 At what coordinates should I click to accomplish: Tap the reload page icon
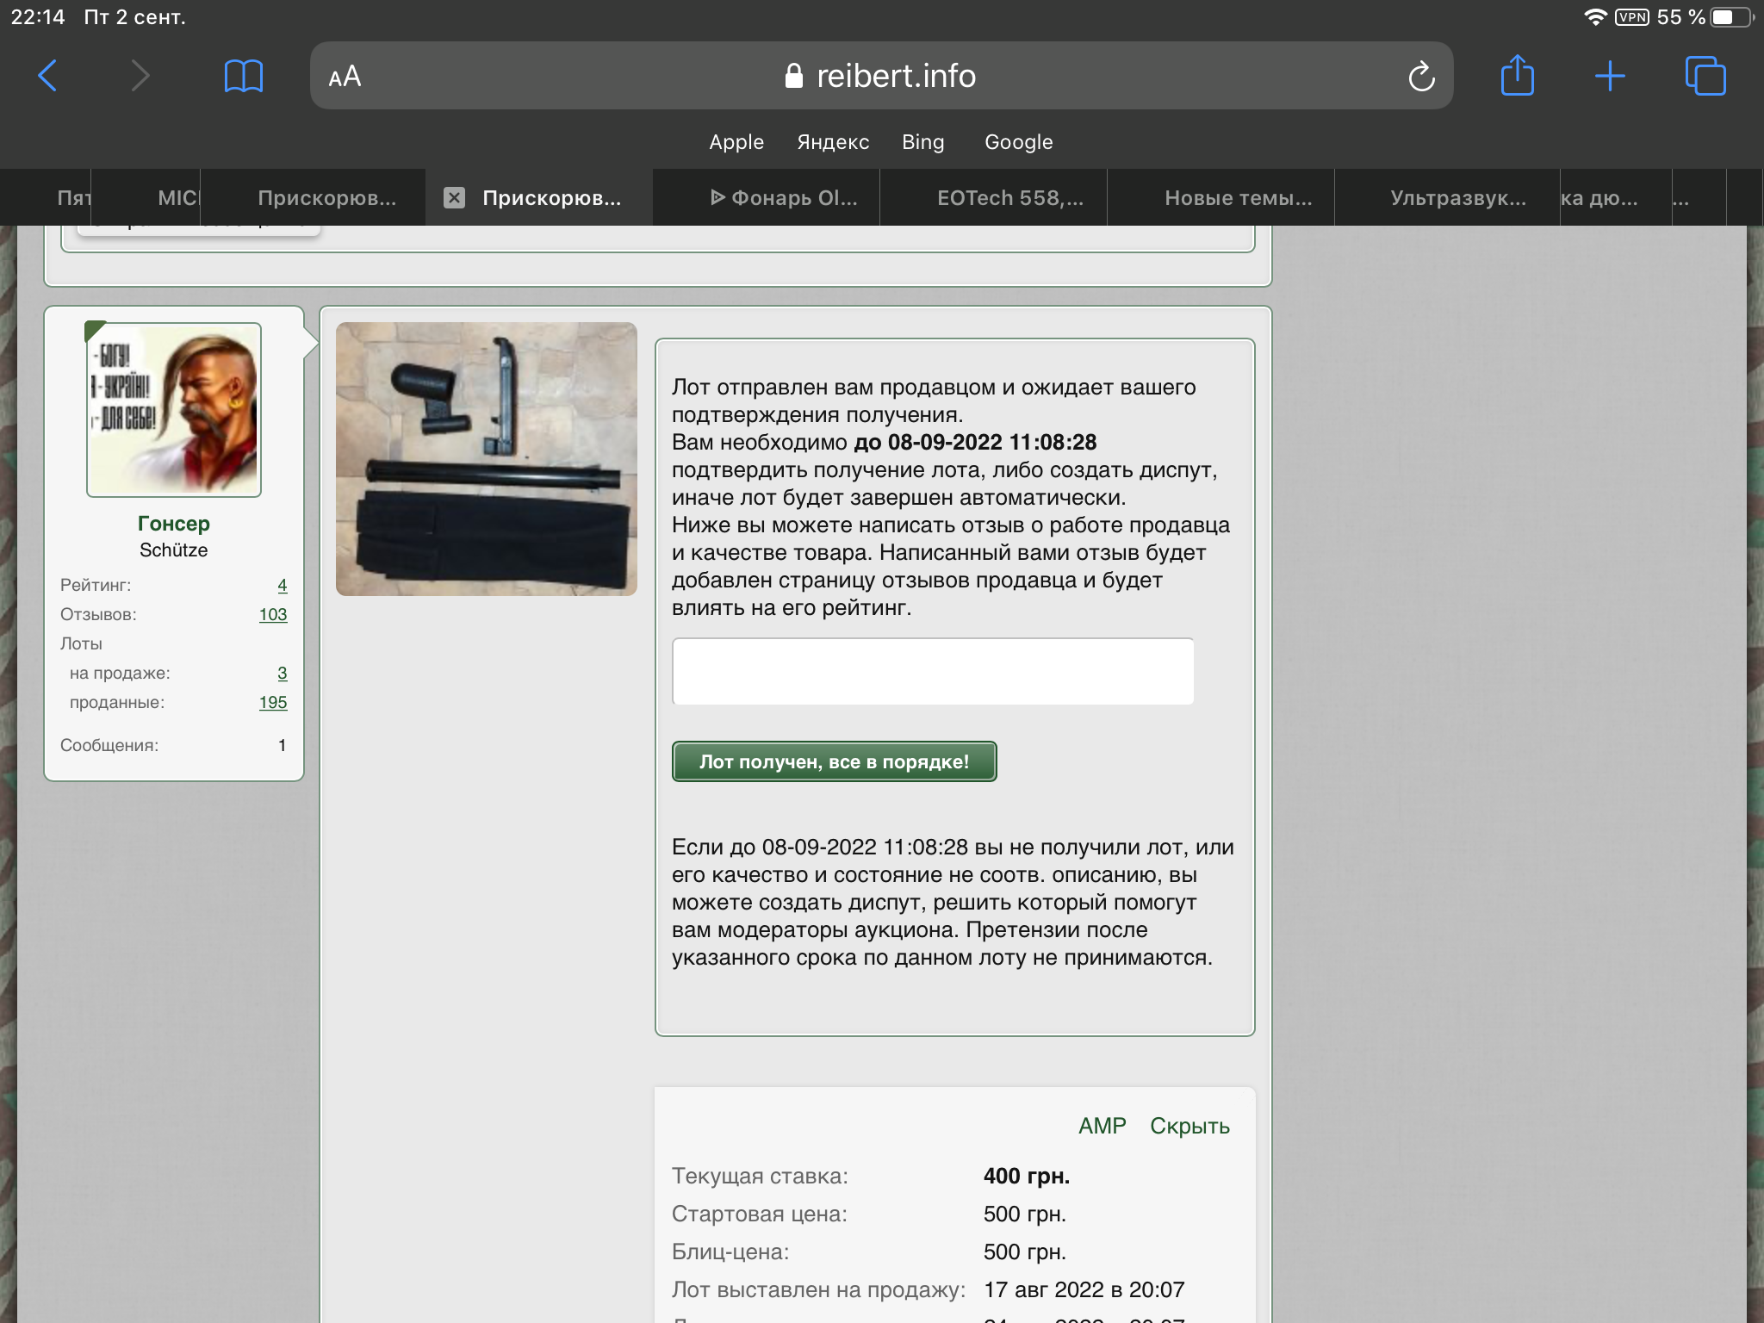1421,77
